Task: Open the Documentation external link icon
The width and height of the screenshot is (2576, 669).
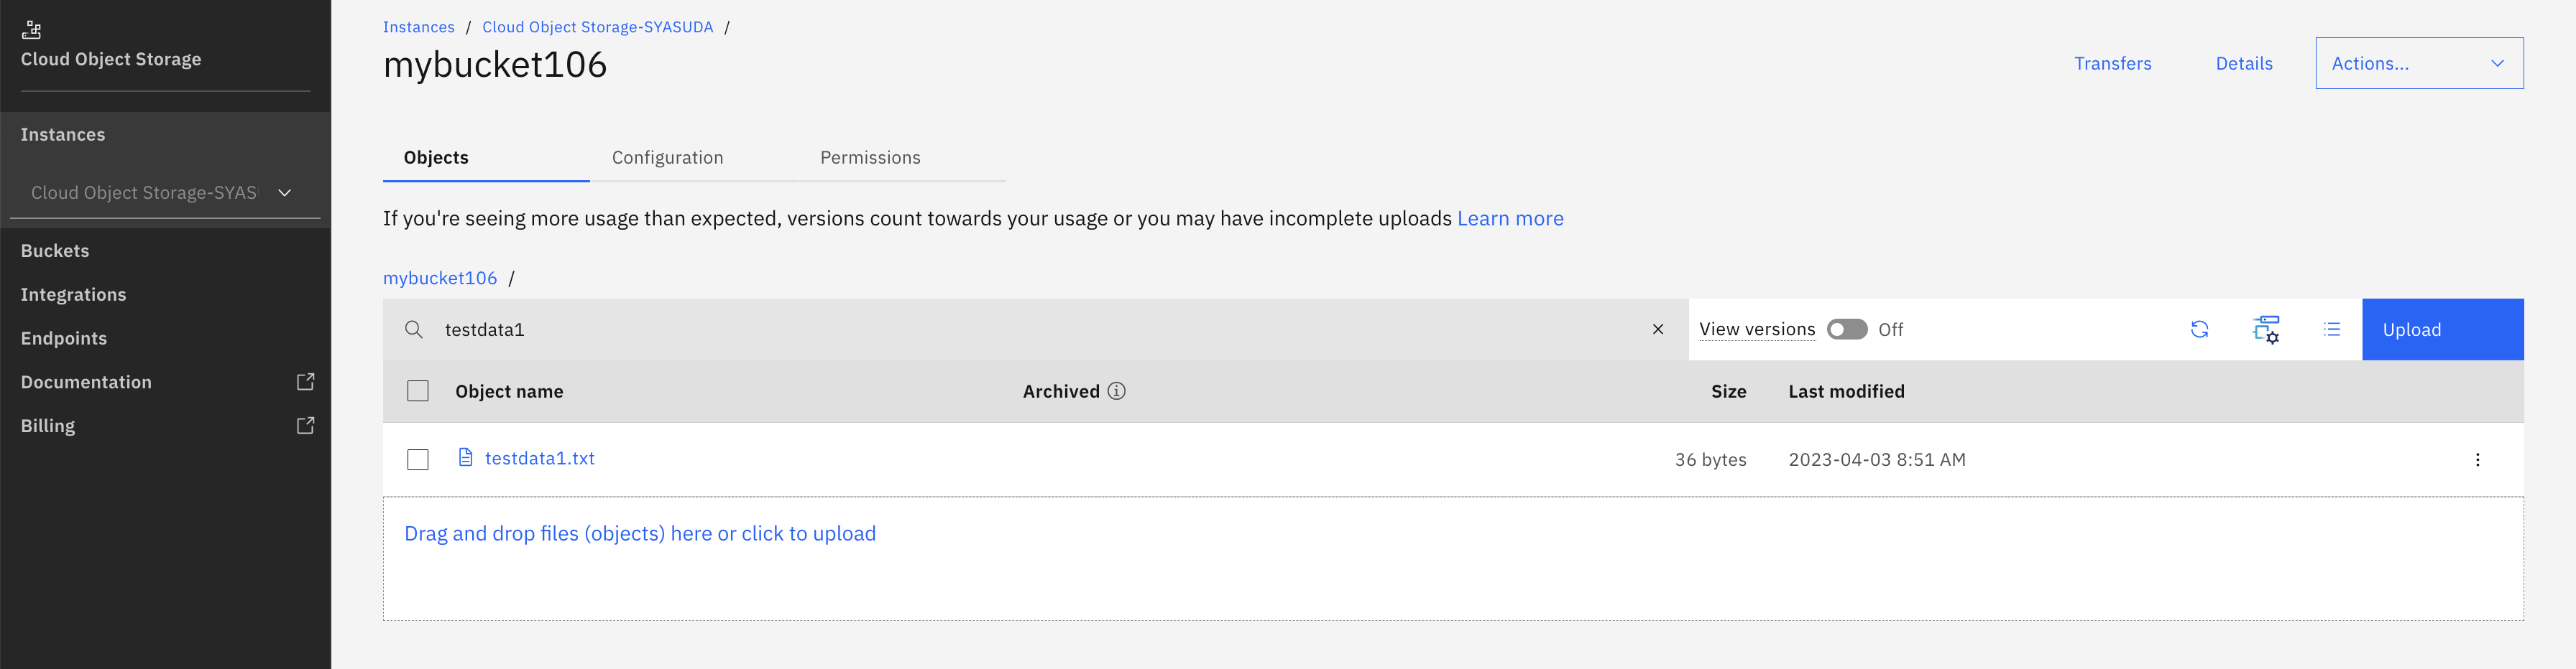Action: point(306,381)
